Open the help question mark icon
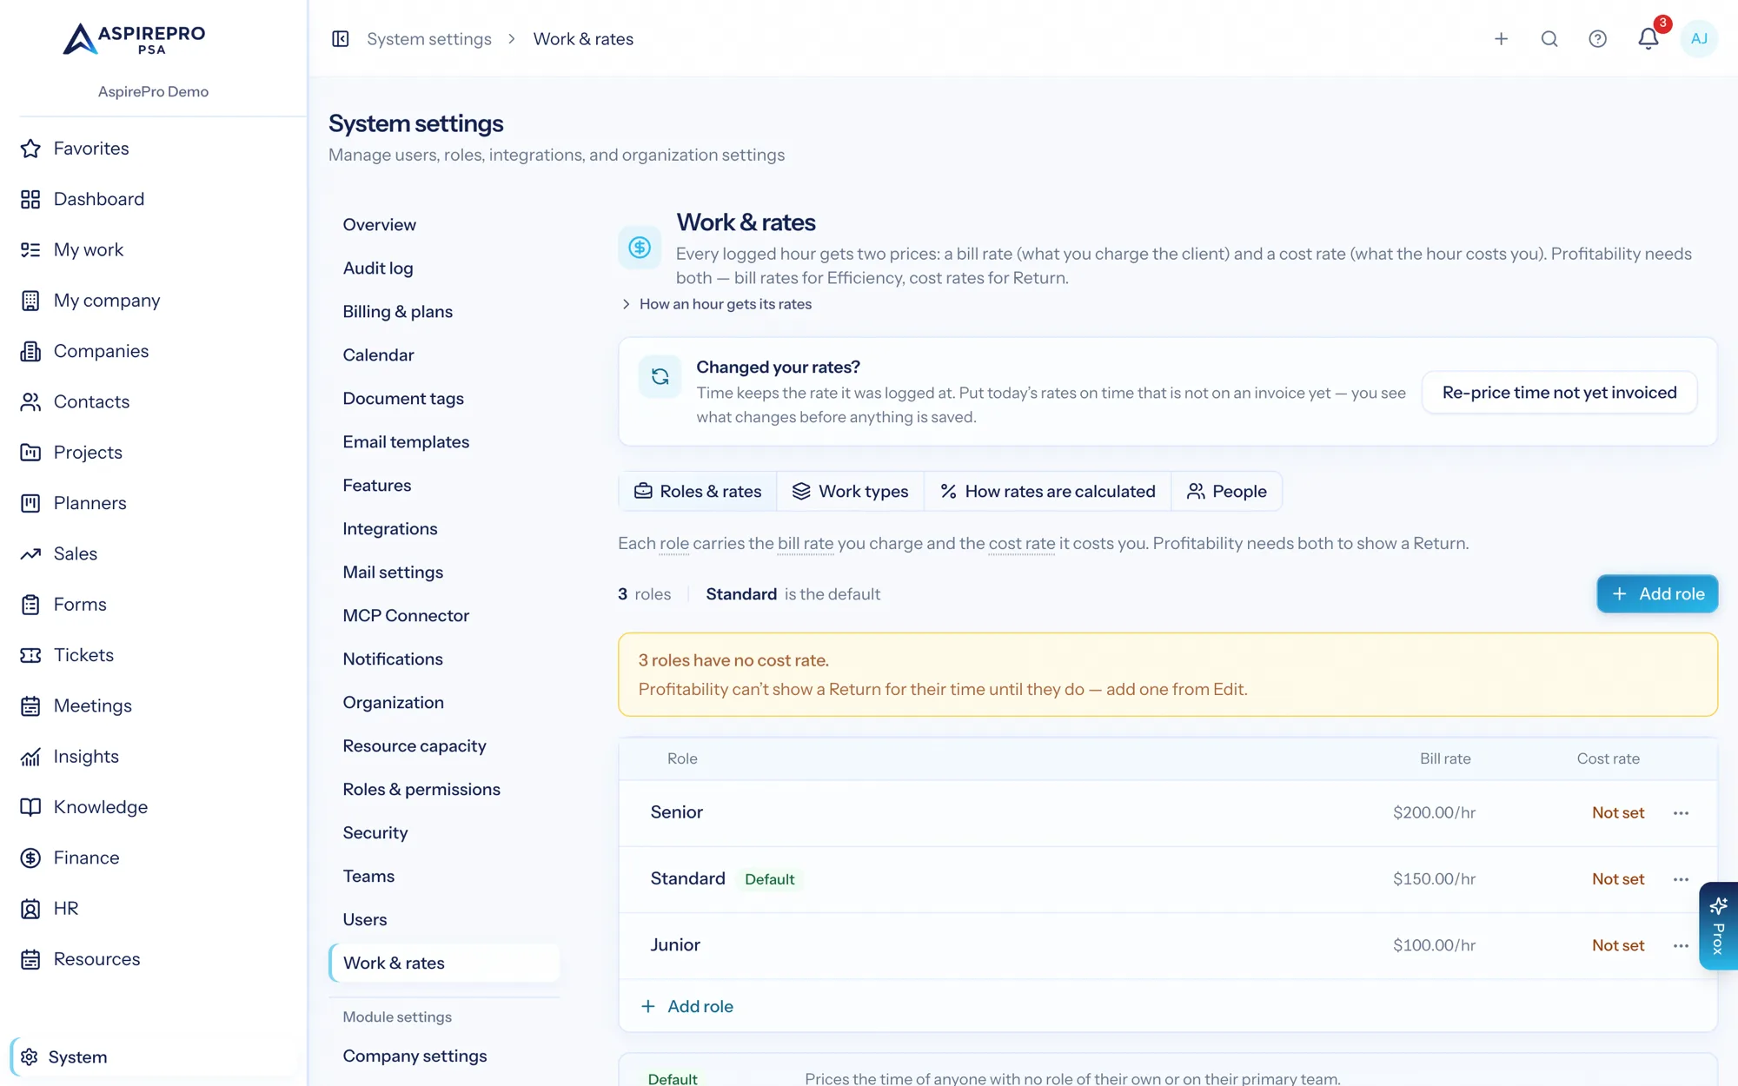The height and width of the screenshot is (1086, 1738). click(x=1597, y=39)
